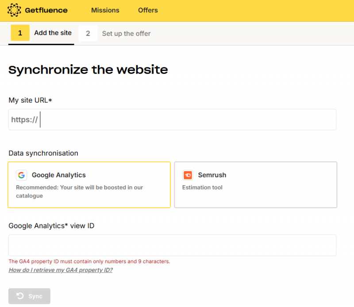The image size is (354, 307).
Task: Choose Semrush as the estimation tool
Action: coord(255,184)
